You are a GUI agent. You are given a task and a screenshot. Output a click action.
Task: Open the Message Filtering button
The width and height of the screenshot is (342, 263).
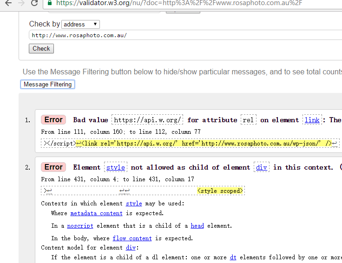point(47,84)
